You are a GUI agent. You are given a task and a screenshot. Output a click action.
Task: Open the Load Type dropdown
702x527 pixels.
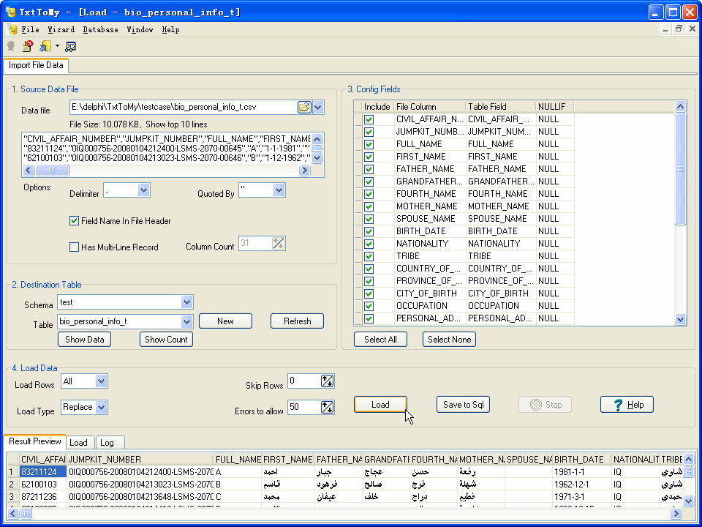click(x=101, y=408)
